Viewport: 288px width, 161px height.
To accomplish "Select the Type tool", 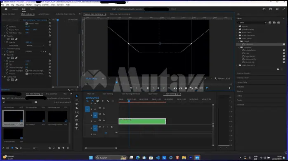I will (x=77, y=128).
